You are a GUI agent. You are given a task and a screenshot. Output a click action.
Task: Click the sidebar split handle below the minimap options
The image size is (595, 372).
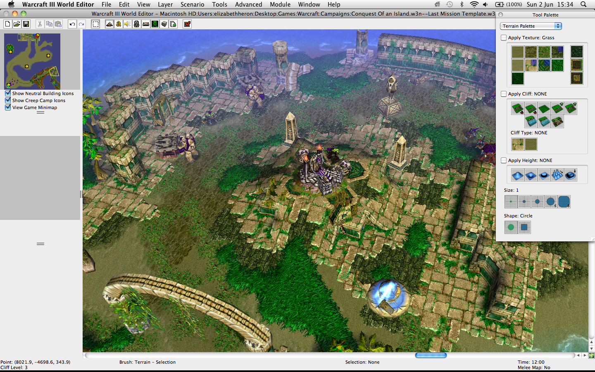click(40, 112)
